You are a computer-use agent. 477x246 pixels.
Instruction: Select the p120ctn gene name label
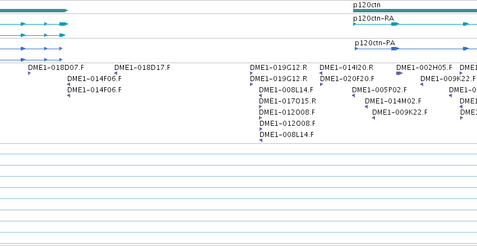(x=367, y=5)
